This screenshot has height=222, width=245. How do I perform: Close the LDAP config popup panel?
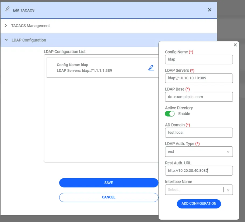pyautogui.click(x=235, y=45)
